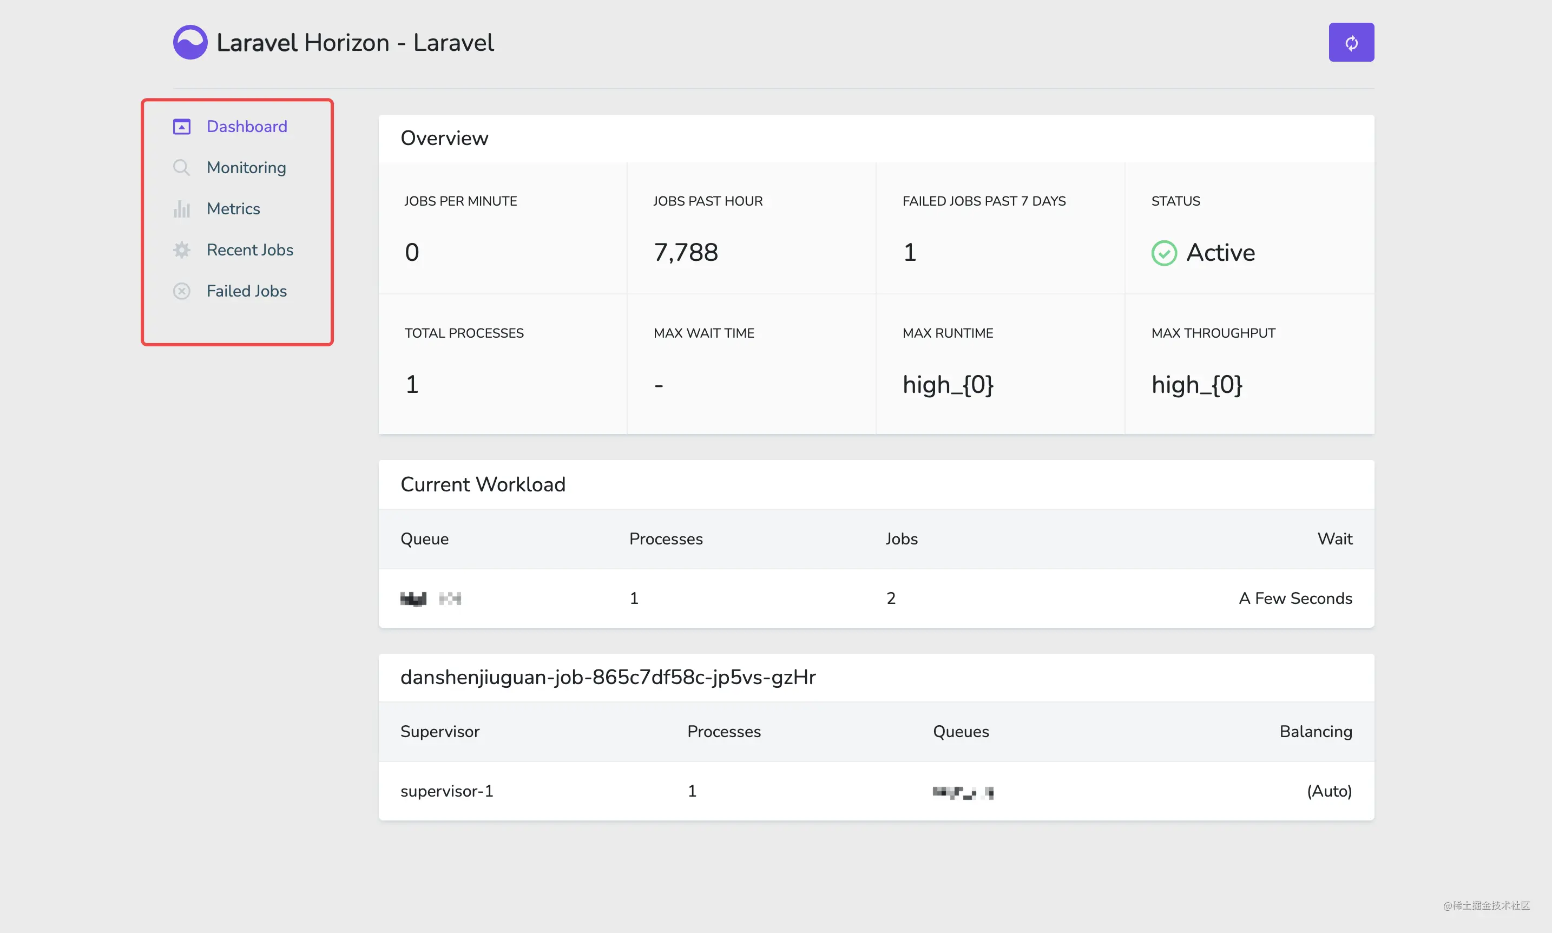
Task: Click the Balancing column header
Action: click(x=1316, y=732)
